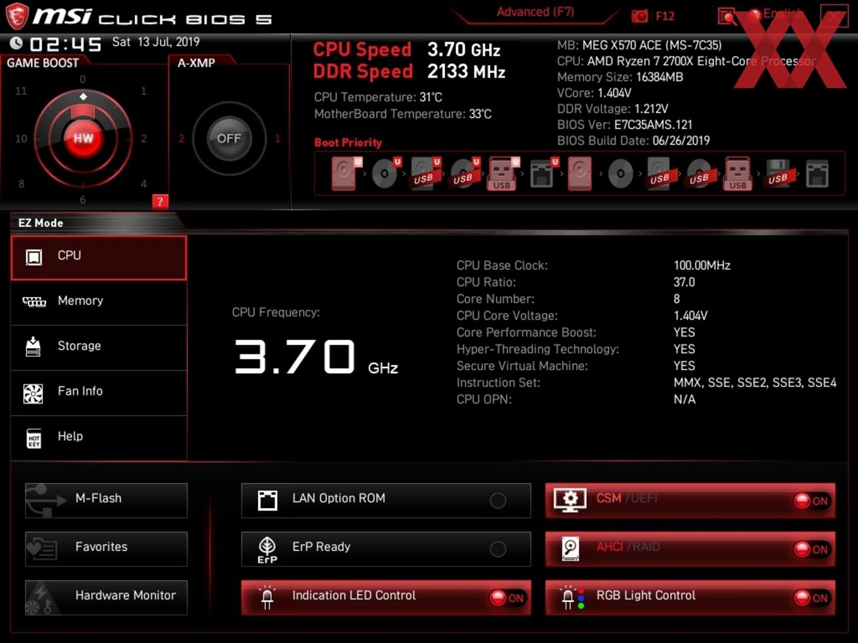Click the Boot Priority label
Screen dimensions: 858x643
tap(348, 143)
